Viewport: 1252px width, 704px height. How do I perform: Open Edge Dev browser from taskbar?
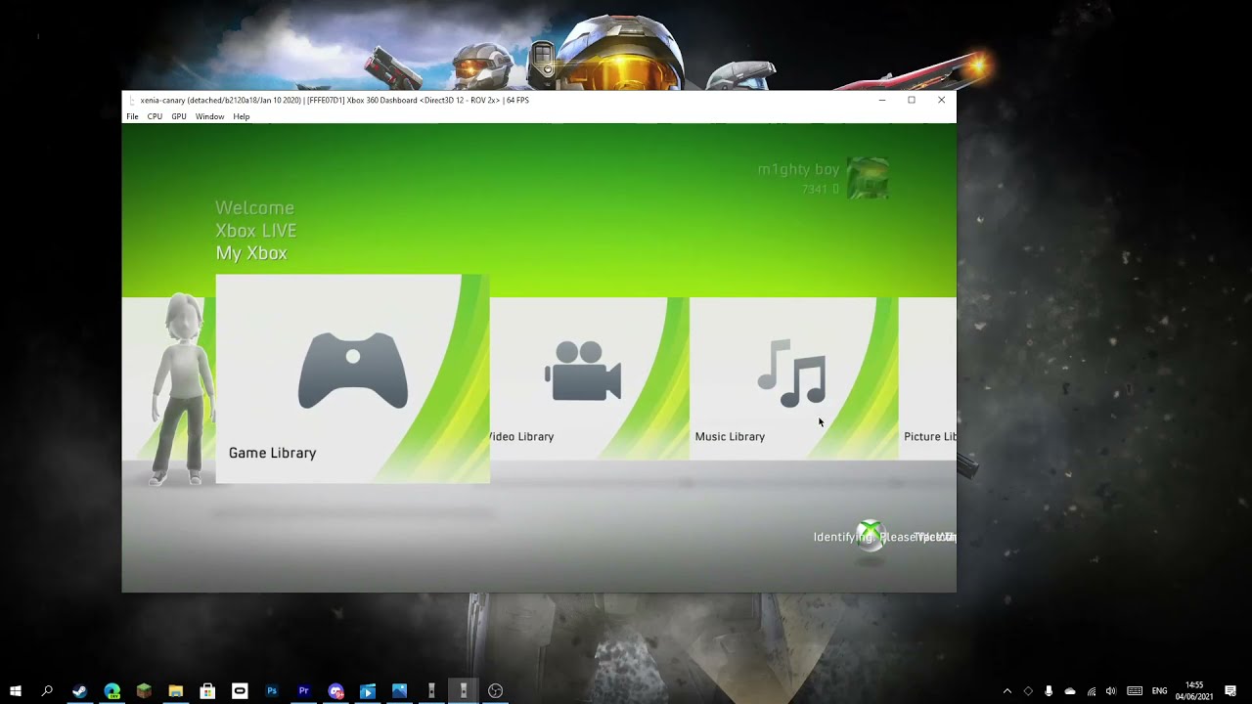(x=112, y=691)
